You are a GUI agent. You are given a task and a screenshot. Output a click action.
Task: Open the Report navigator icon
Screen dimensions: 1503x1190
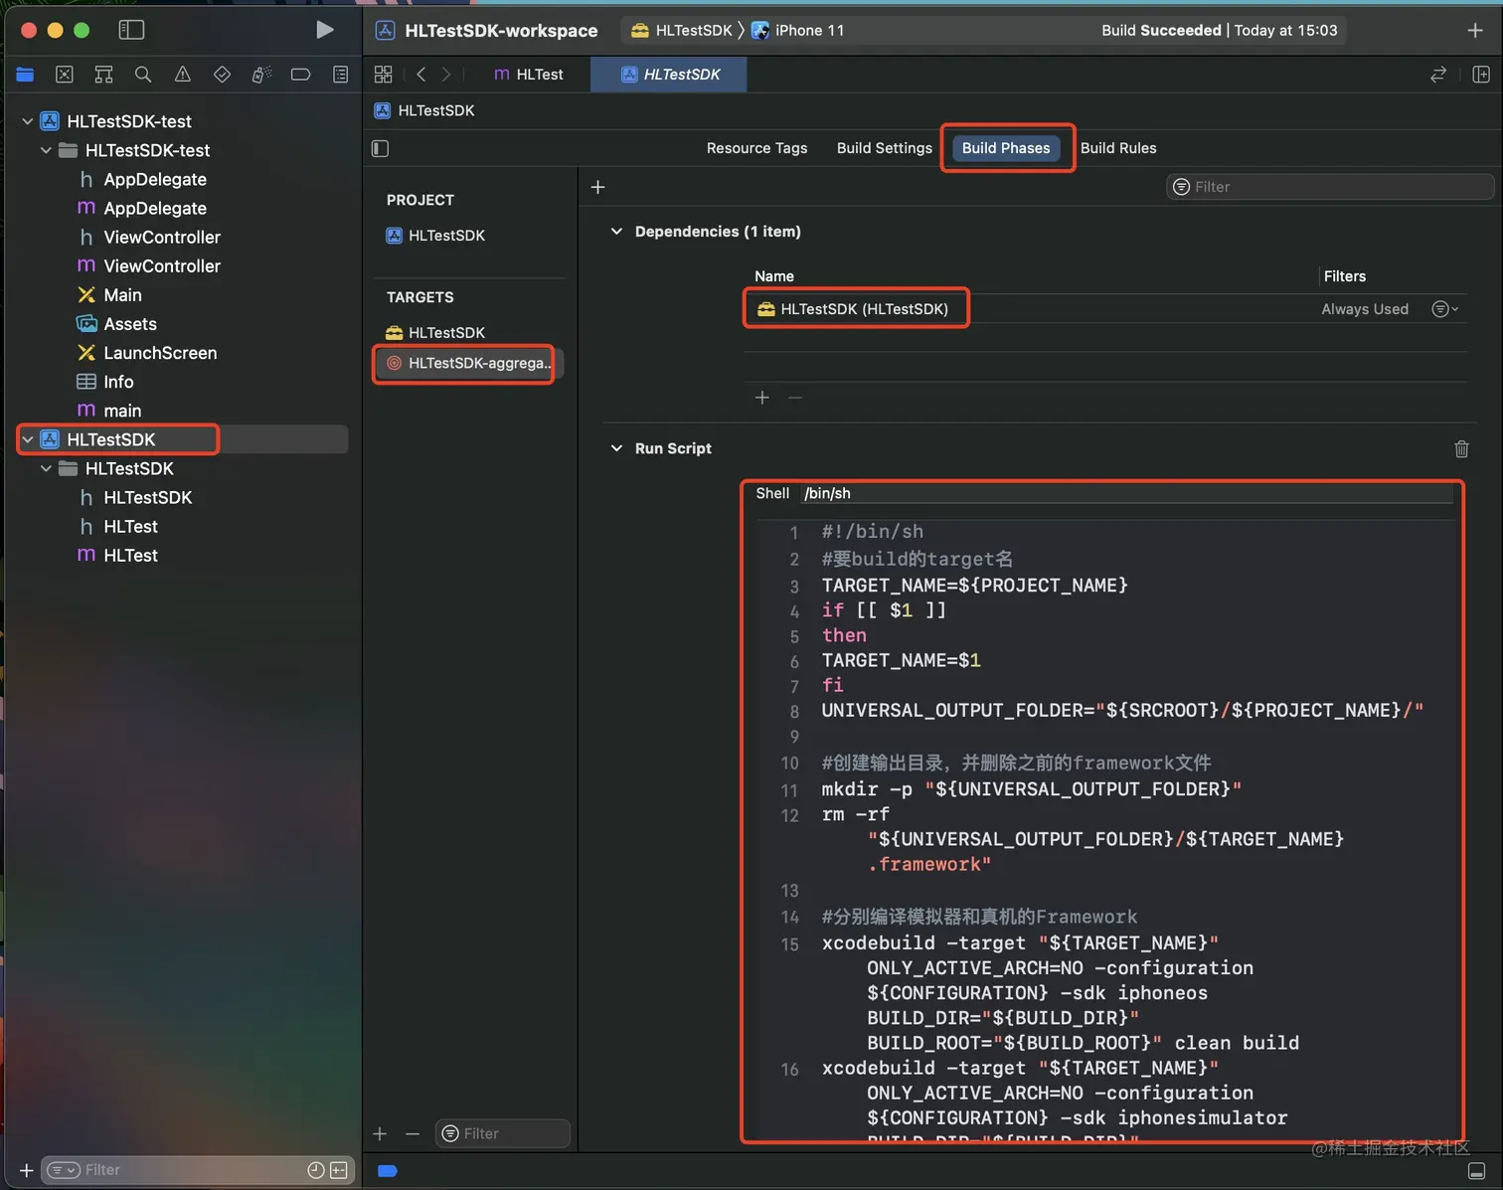[x=340, y=75]
